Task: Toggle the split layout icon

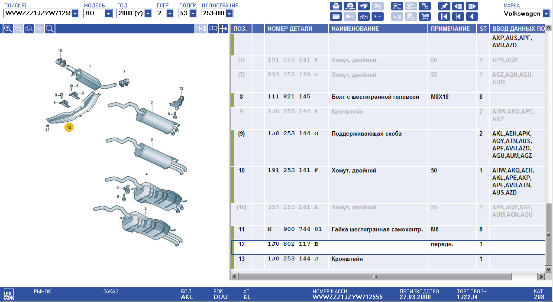Action: point(213,29)
